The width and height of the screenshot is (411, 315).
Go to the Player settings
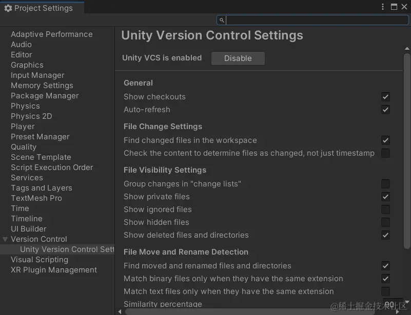pyautogui.click(x=23, y=127)
